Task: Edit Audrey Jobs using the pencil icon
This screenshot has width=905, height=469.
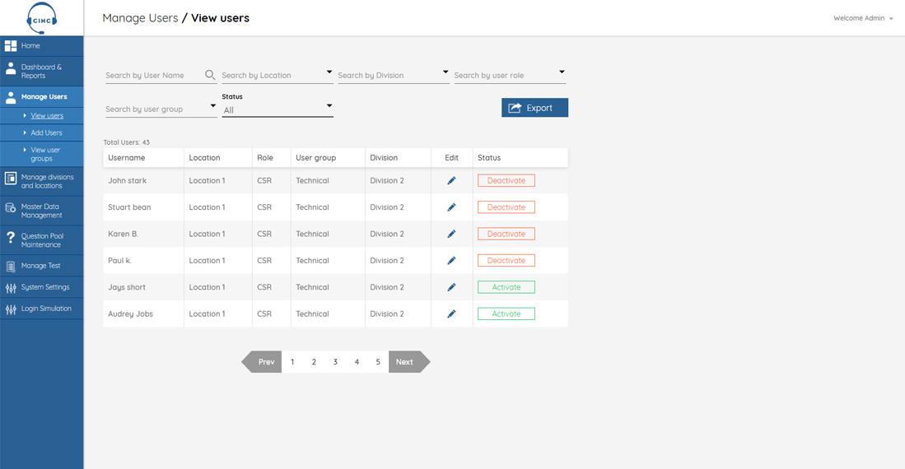Action: point(451,313)
